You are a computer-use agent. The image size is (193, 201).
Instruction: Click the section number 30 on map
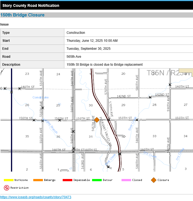[x=91, y=105]
